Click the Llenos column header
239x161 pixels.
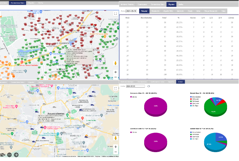(231, 18)
